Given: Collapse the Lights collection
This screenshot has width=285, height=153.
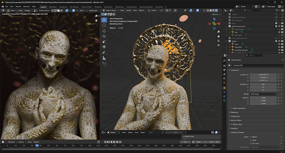Looking at the screenshot, I should tap(227, 41).
